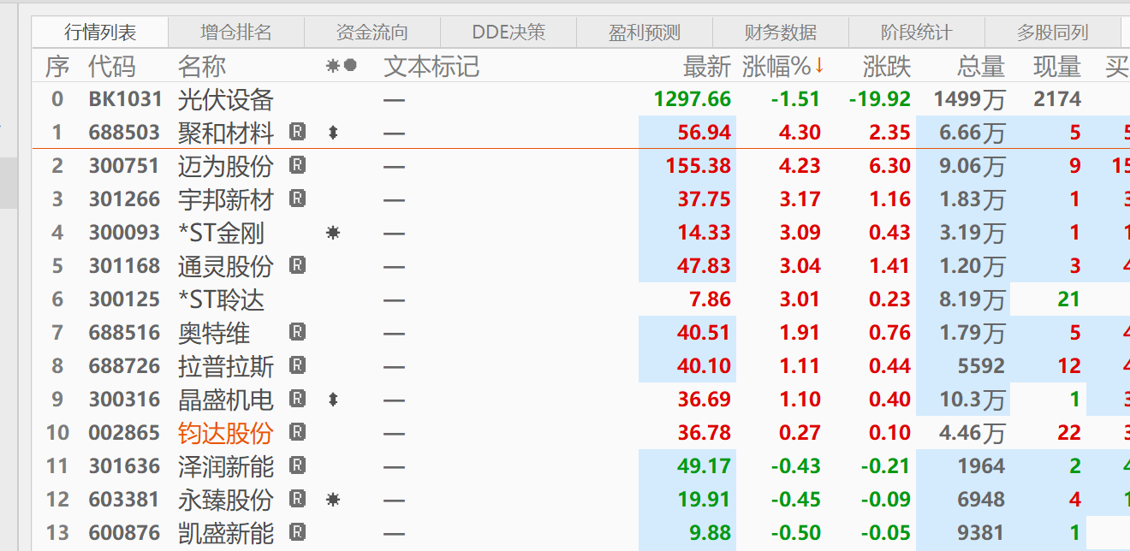
Task: Open the 财务数据 tab
Action: (781, 33)
